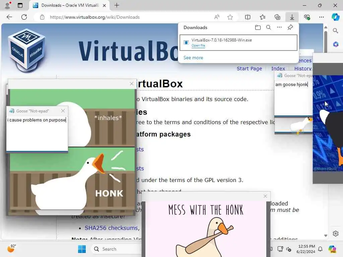Click the VirtualBox cube logo
343x257 pixels.
[27, 50]
